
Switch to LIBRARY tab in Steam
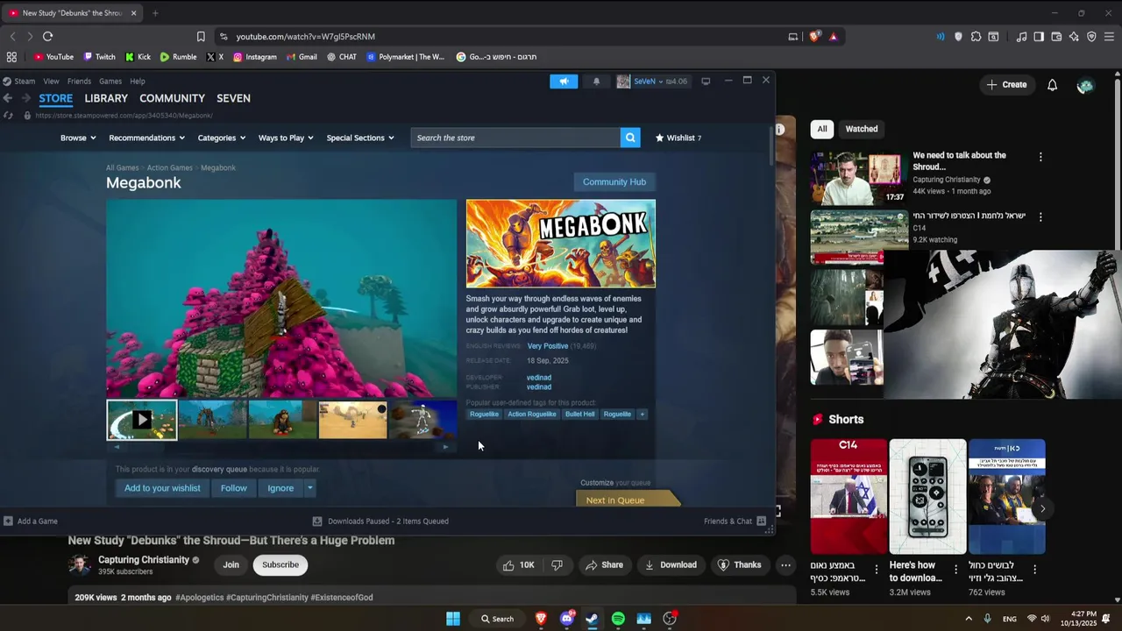tap(106, 98)
